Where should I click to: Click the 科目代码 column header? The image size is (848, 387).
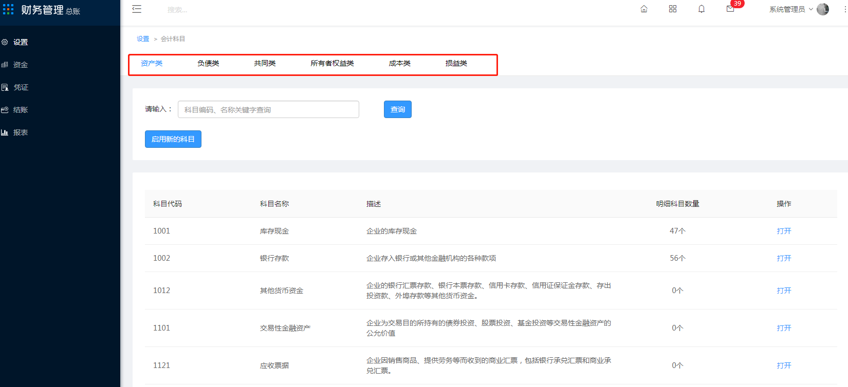click(x=168, y=204)
